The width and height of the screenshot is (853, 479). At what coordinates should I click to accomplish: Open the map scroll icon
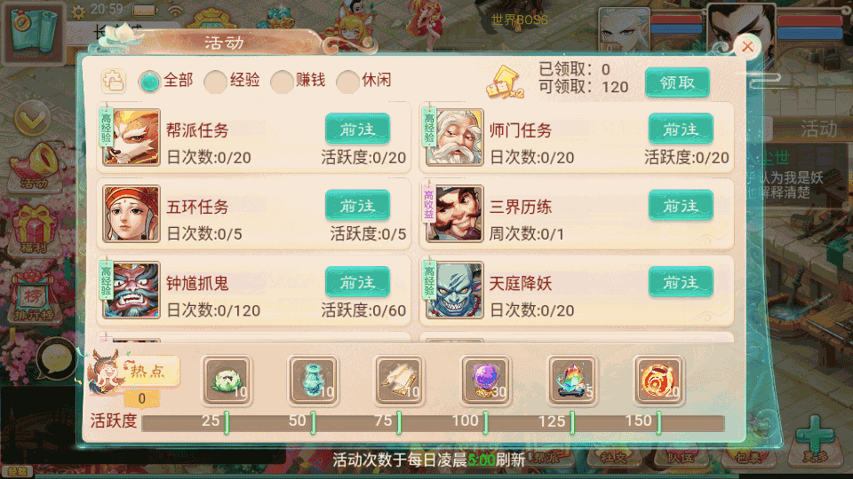[34, 32]
